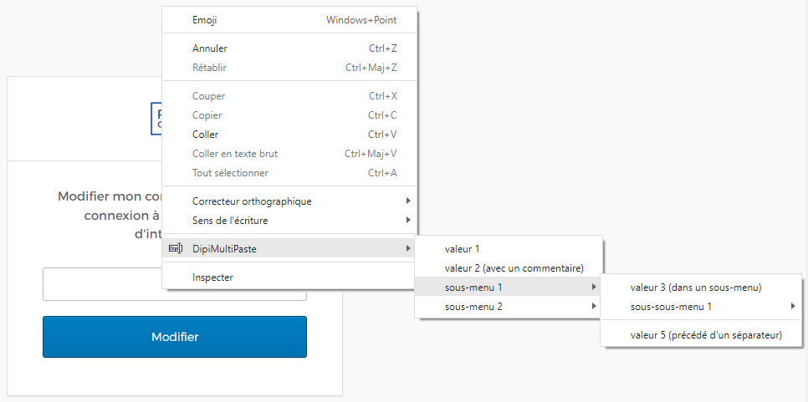Image resolution: width=808 pixels, height=402 pixels.
Task: Choose Tout sélectionner
Action: tap(289, 173)
